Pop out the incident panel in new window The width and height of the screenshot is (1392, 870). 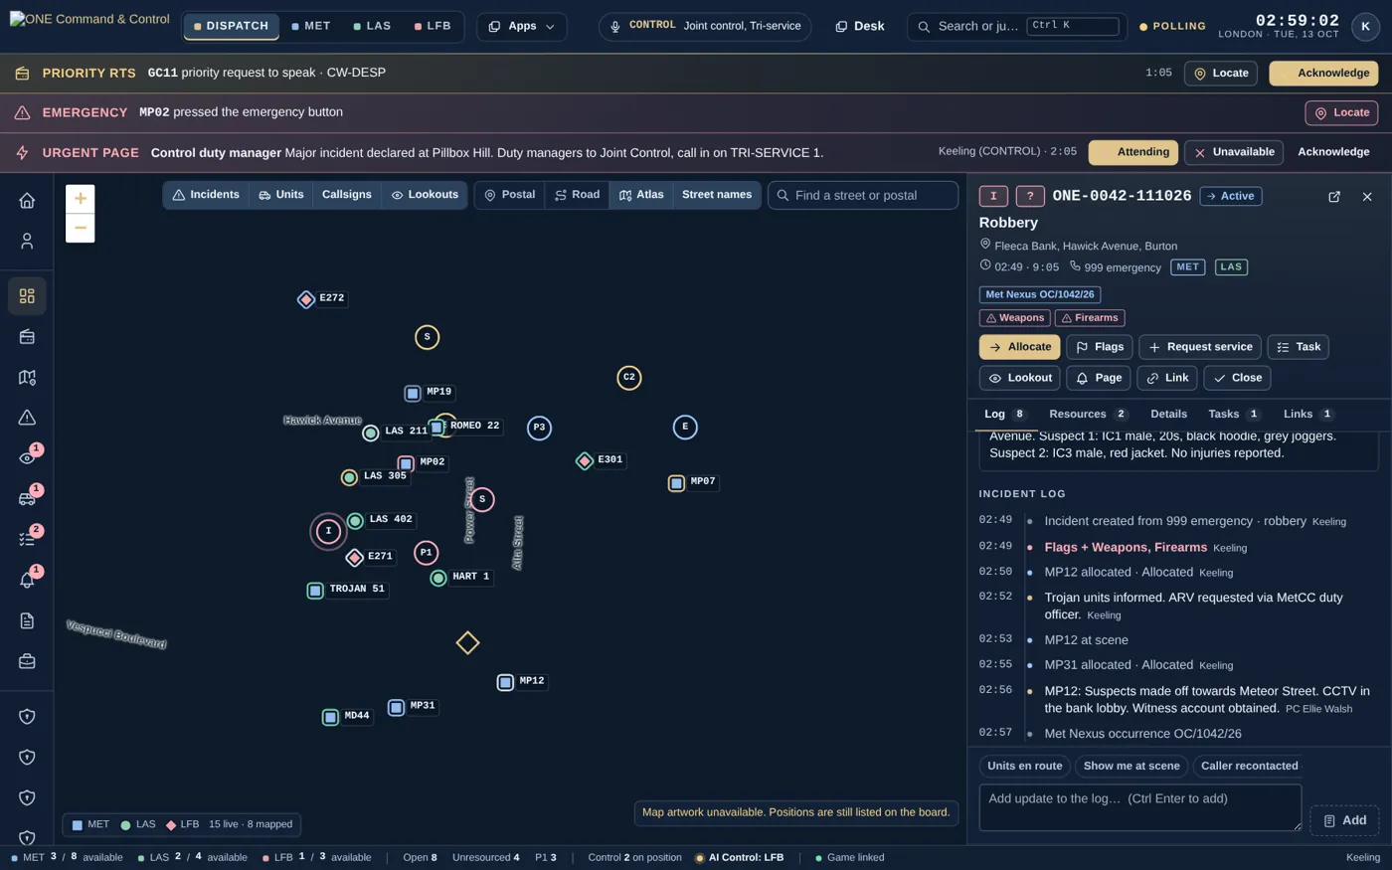point(1334,197)
